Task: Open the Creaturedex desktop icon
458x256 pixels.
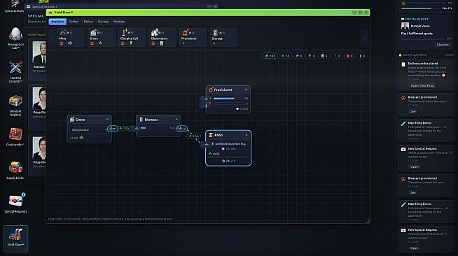Action: pyautogui.click(x=15, y=136)
